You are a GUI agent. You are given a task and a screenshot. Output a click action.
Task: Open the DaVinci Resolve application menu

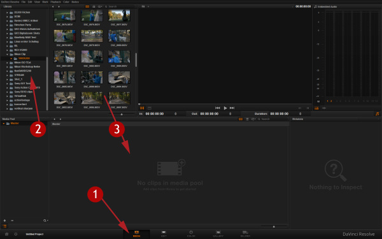pos(10,2)
